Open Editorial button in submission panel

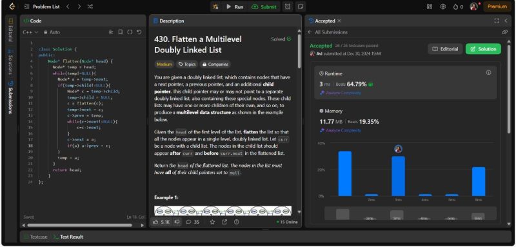[445, 49]
